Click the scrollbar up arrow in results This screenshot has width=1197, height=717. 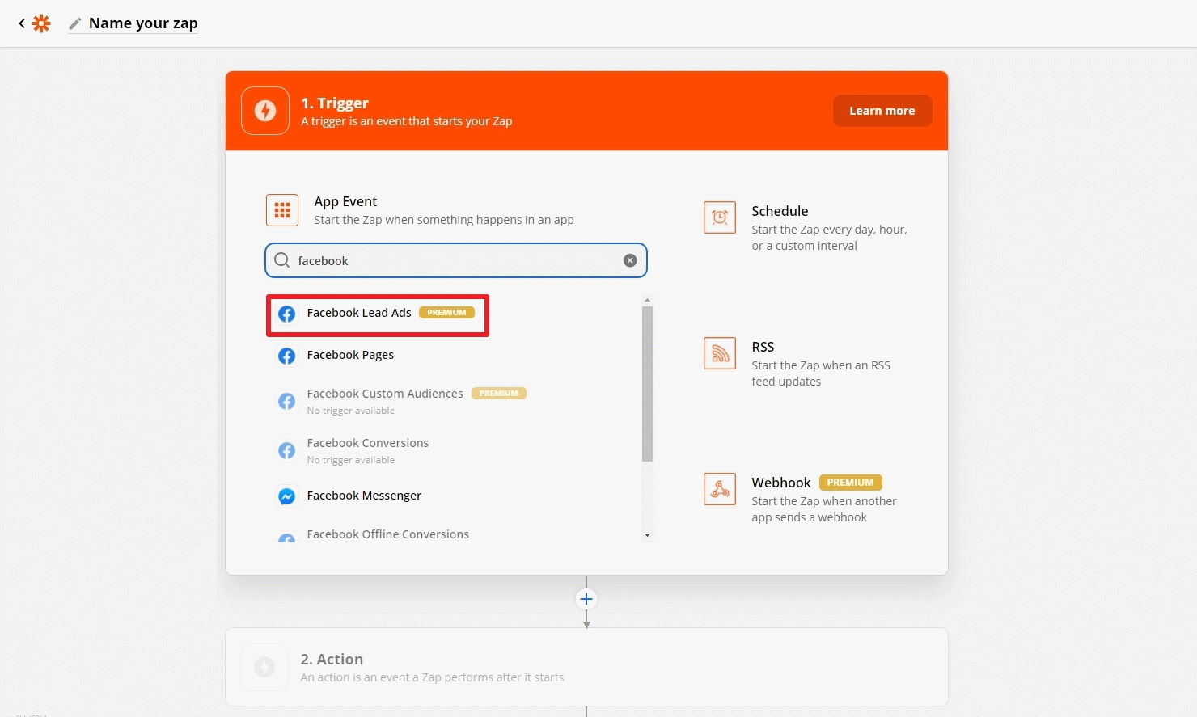click(647, 301)
